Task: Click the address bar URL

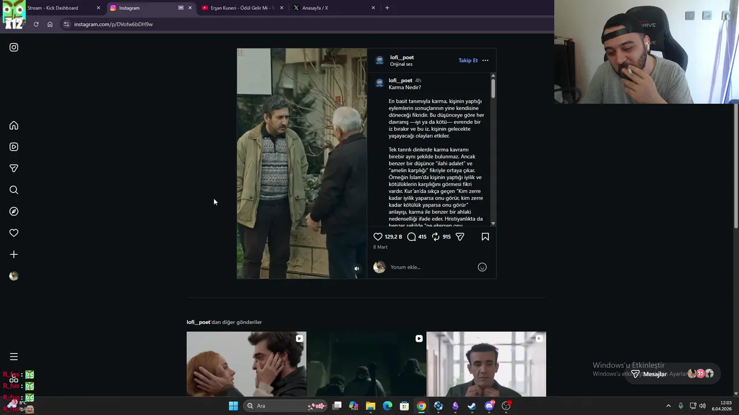Action: click(x=113, y=24)
